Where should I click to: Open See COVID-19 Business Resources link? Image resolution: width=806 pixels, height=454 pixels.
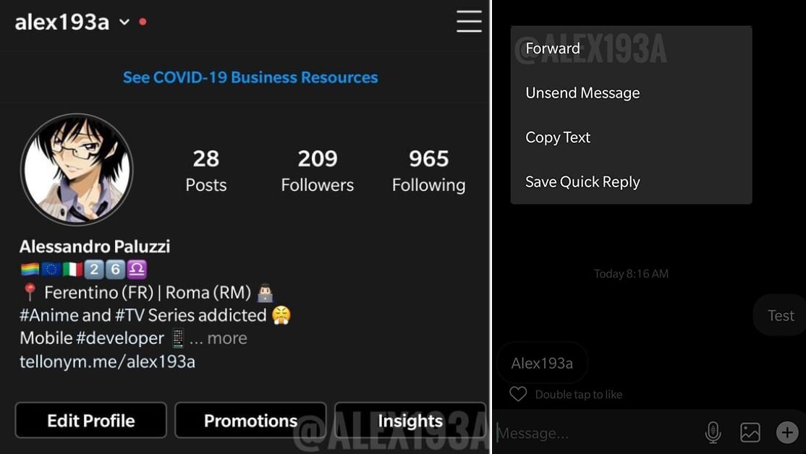250,77
